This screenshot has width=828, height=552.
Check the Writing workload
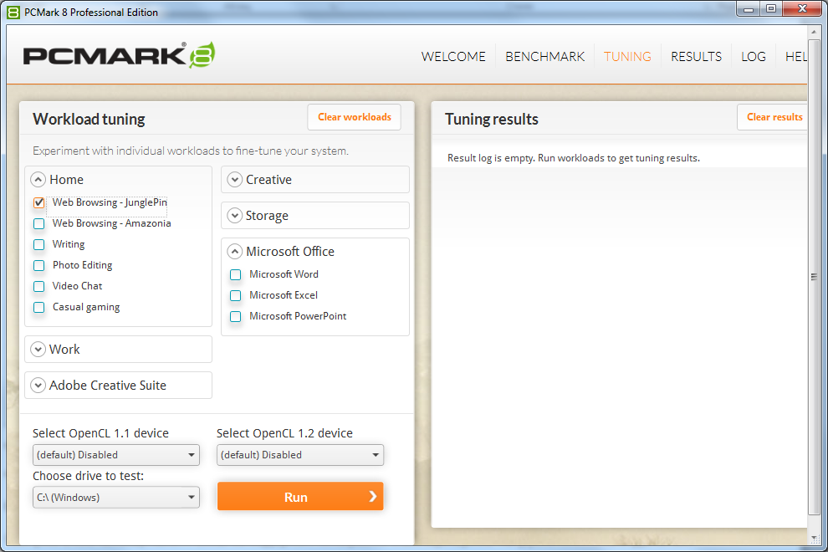point(38,244)
